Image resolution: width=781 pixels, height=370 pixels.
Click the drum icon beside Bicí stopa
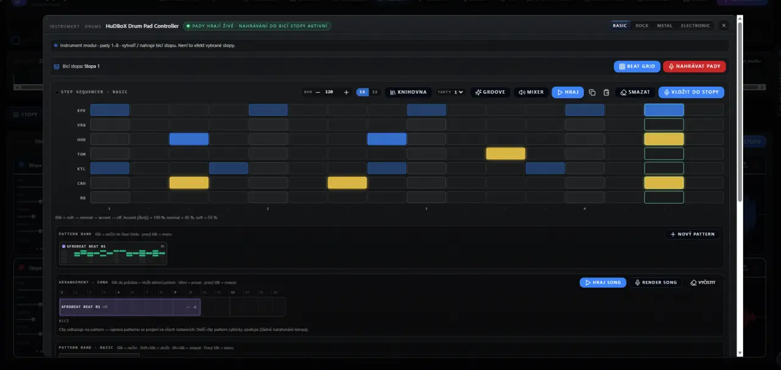[57, 66]
